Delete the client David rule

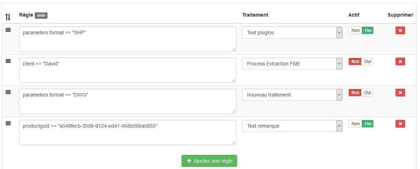pyautogui.click(x=400, y=62)
